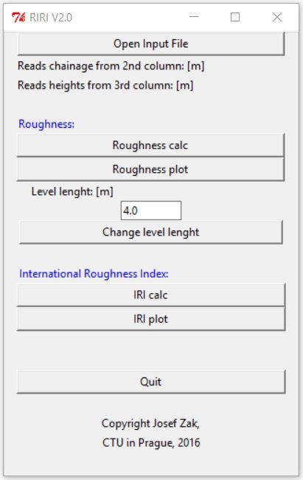Image resolution: width=303 pixels, height=480 pixels.
Task: Click the 'Reads chainage from 2nd column' text
Action: (x=111, y=66)
